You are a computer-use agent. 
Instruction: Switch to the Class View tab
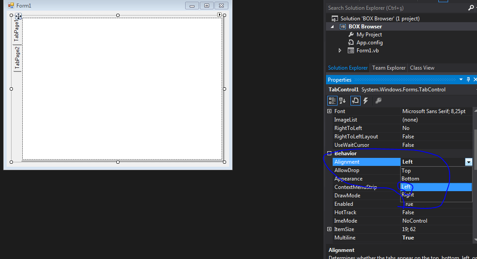422,68
